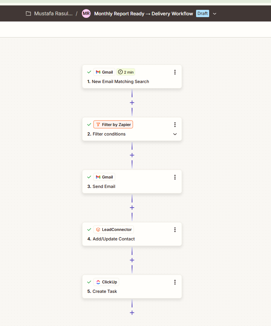Open the ClickUp Create Task step
This screenshot has width=271, height=326.
pos(132,287)
